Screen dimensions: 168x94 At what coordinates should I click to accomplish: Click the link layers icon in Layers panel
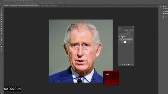[121, 64]
